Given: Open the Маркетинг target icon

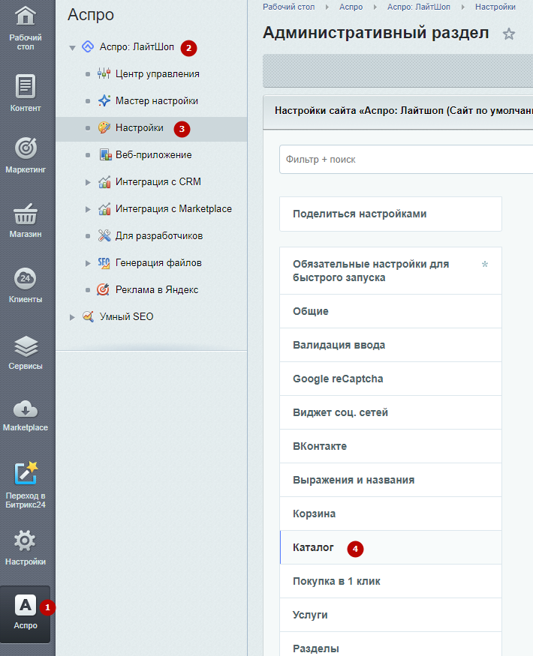Looking at the screenshot, I should 26,148.
